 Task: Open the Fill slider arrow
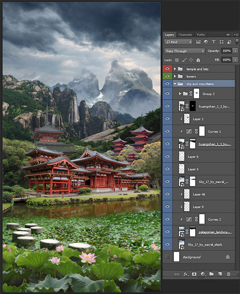pyautogui.click(x=235, y=60)
